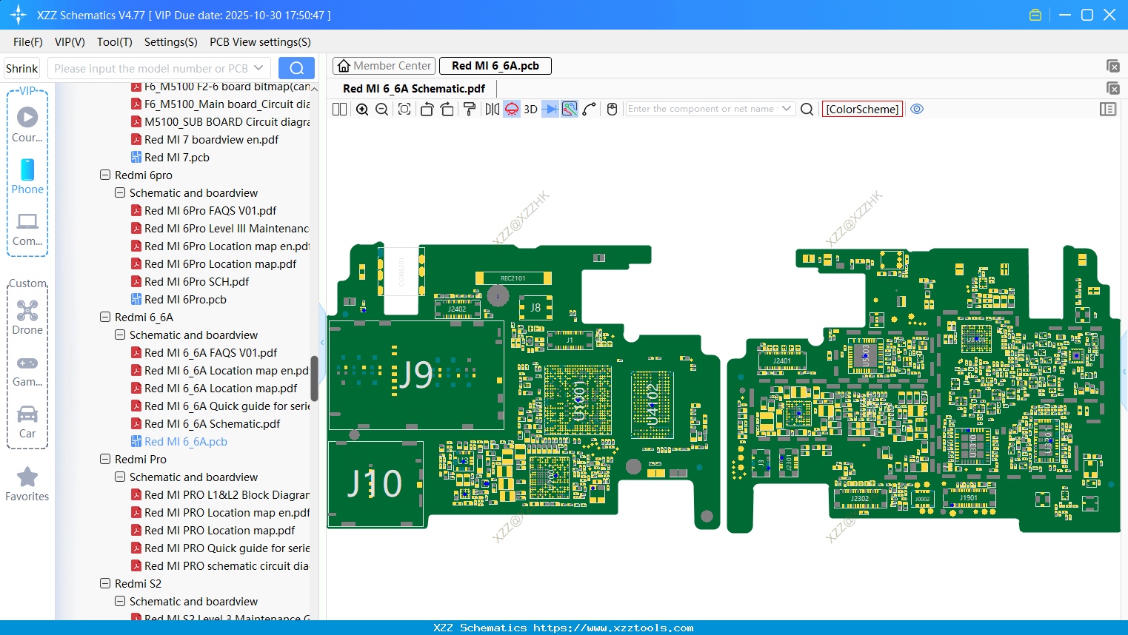Click the Shrink button
1128x635 pixels.
click(22, 69)
